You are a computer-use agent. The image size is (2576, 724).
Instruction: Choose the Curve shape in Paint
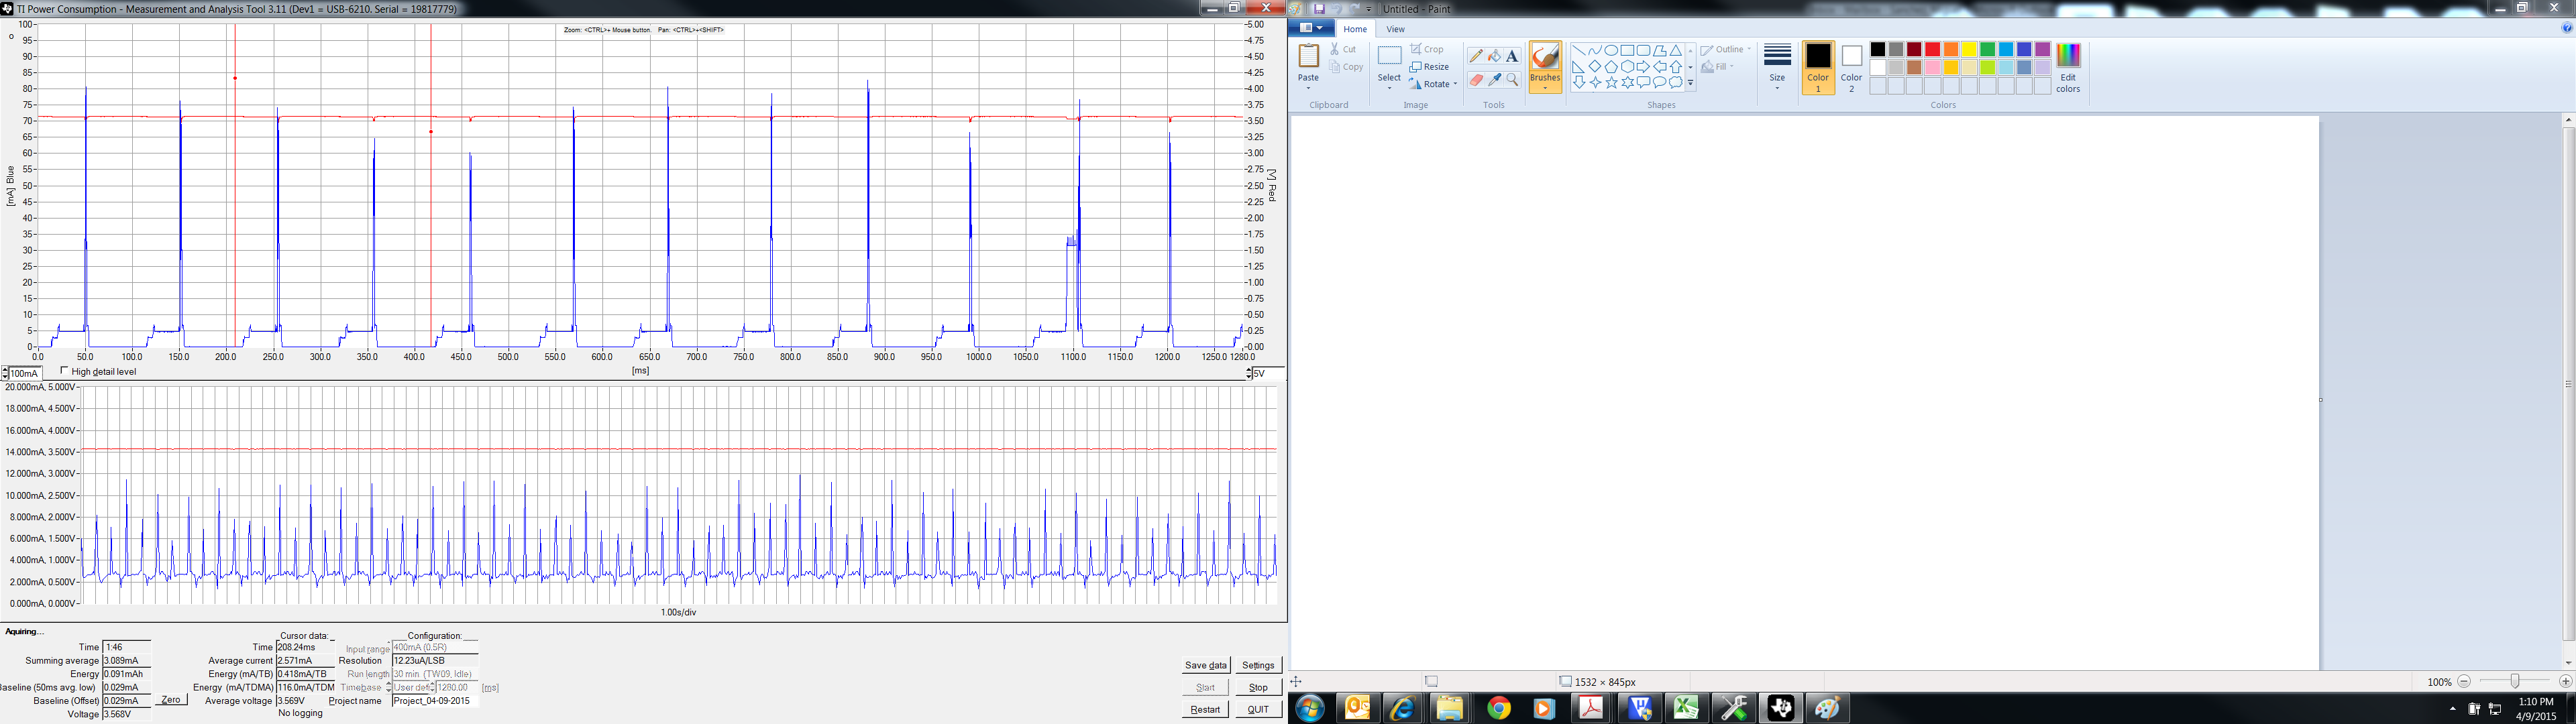coord(1595,51)
